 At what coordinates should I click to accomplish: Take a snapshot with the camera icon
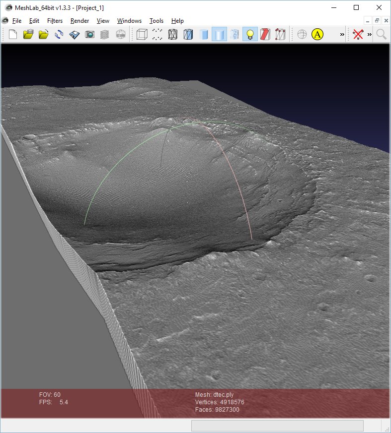[x=89, y=35]
